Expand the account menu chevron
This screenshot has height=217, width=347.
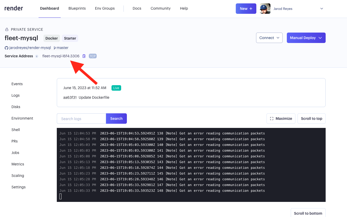pyautogui.click(x=322, y=9)
